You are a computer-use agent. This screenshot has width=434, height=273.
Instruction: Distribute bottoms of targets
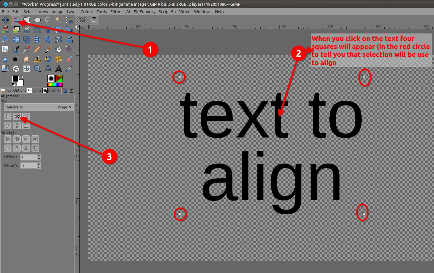click(26, 148)
